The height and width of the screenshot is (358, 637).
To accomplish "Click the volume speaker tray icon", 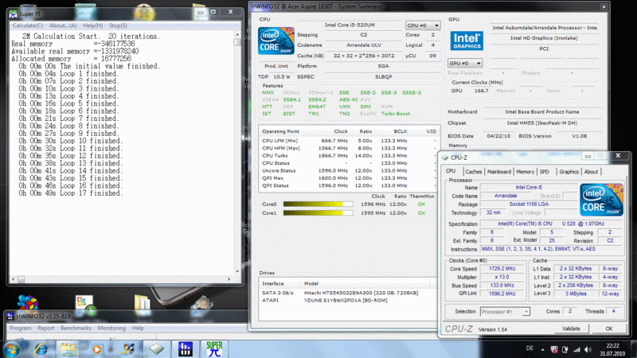I will pyautogui.click(x=588, y=349).
